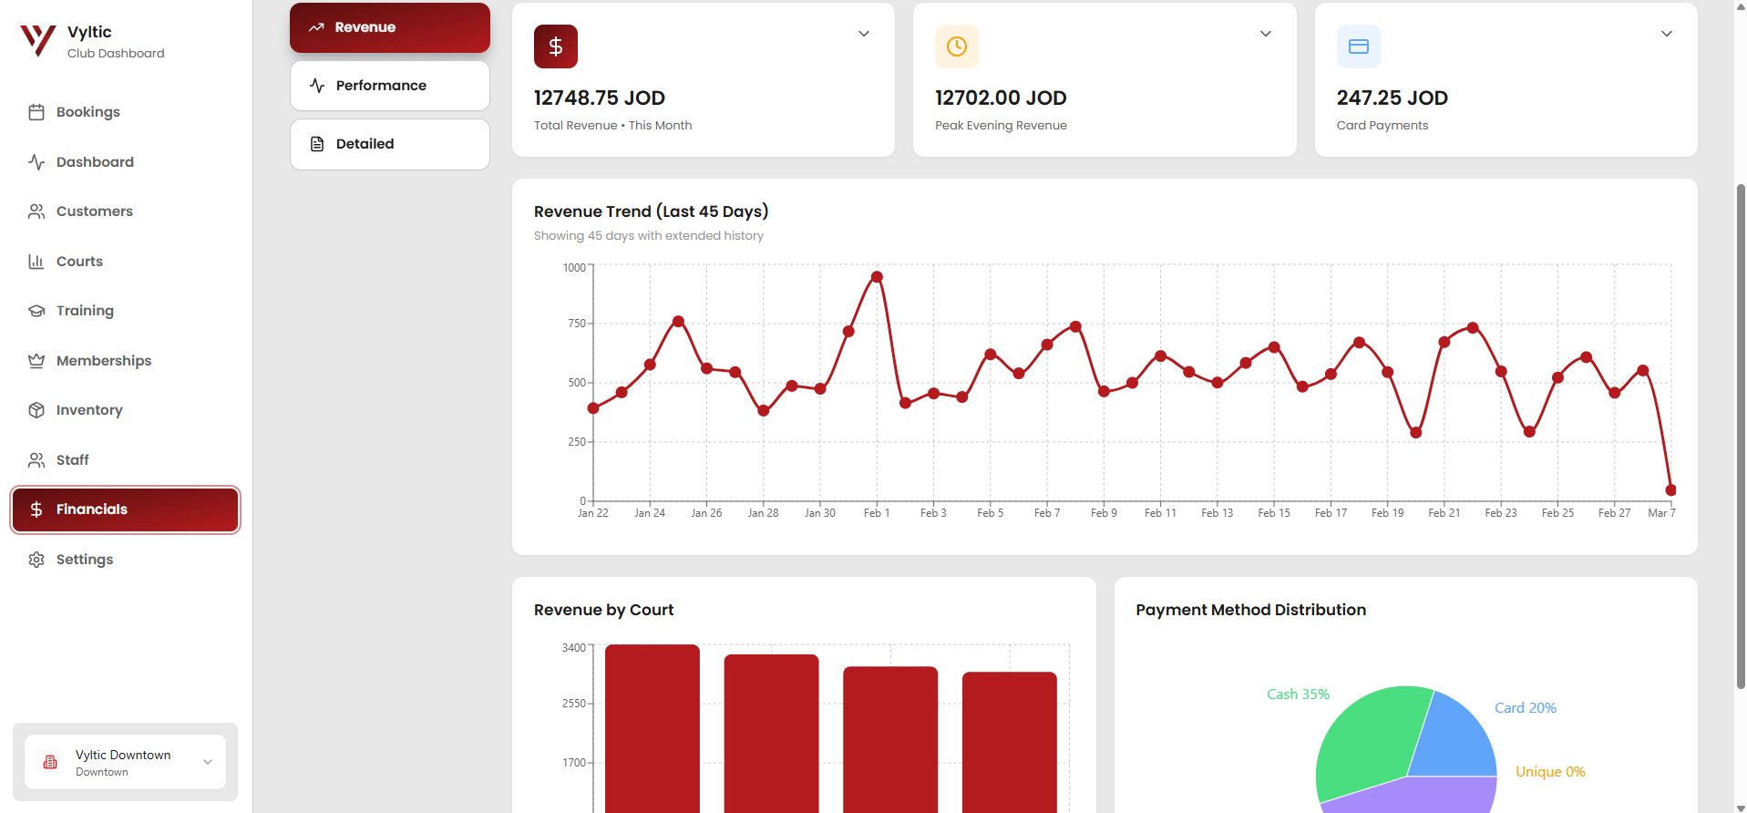Switch to the Detailed tab
The width and height of the screenshot is (1747, 813).
390,144
